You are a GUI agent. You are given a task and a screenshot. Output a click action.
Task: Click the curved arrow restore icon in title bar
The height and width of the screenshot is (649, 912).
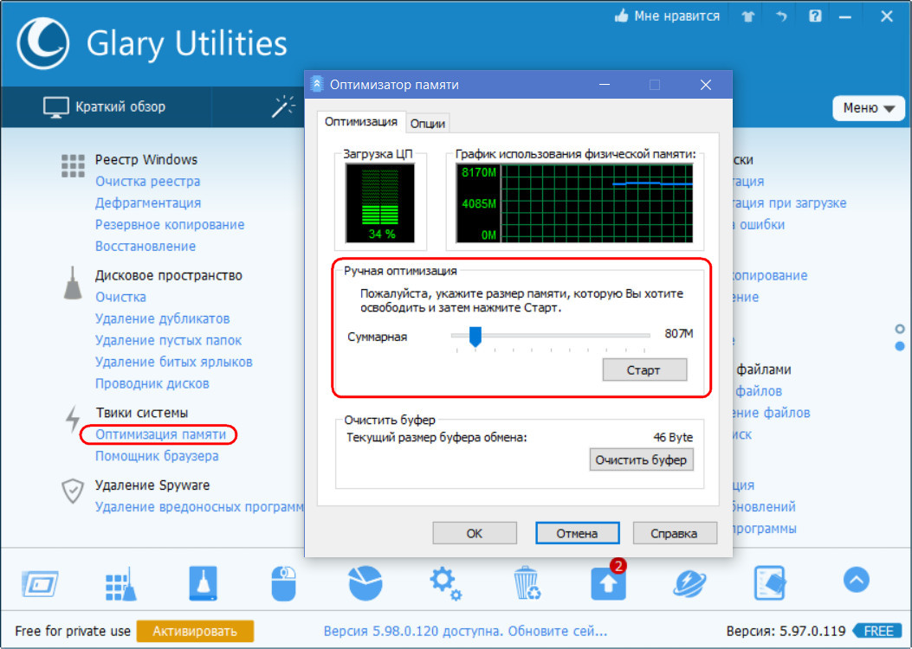pos(781,16)
